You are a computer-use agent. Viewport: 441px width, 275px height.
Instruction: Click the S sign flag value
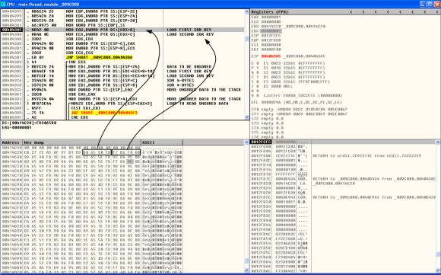coord(259,82)
